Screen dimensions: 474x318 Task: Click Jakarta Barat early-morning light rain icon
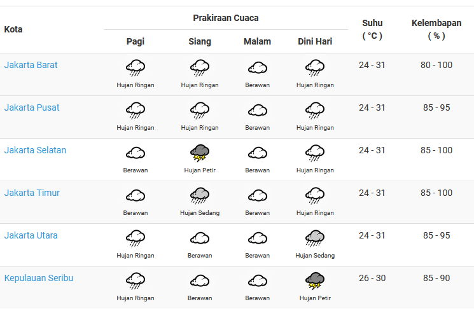[x=315, y=67]
